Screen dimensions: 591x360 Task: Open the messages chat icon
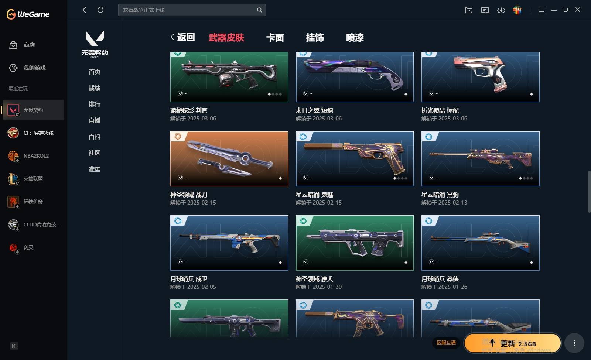pos(485,10)
